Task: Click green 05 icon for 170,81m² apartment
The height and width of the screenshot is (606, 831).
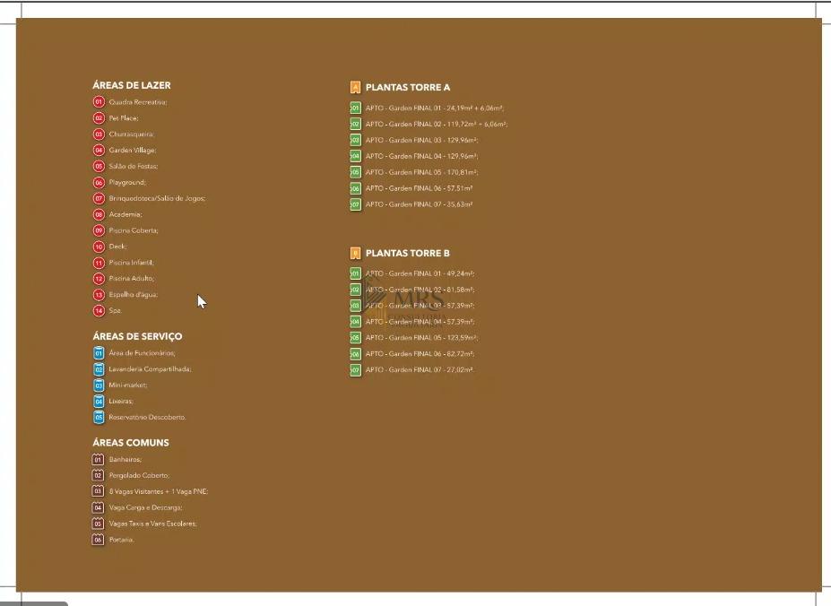Action: click(355, 172)
